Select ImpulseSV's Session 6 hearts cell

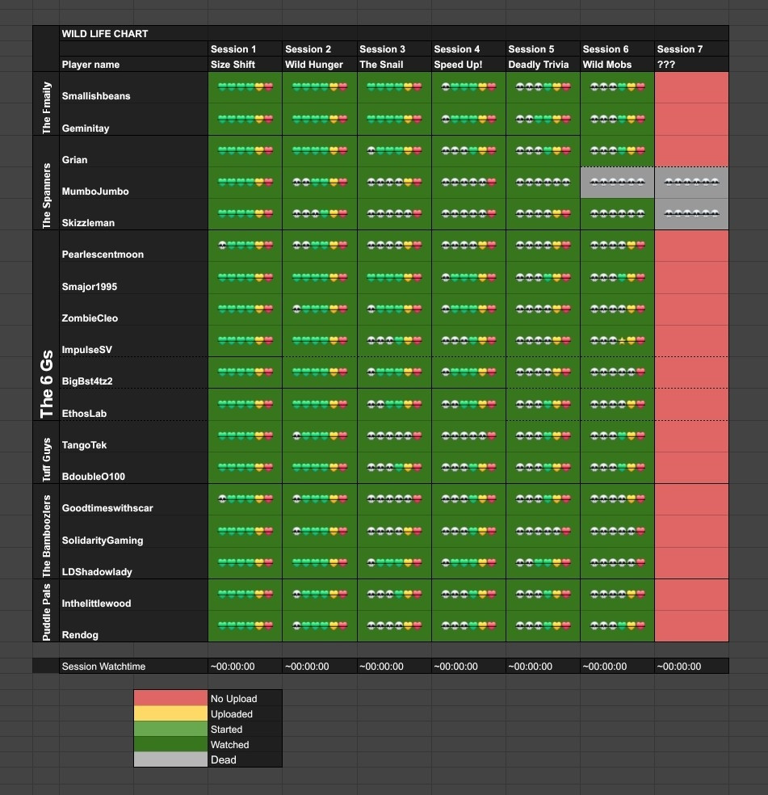pyautogui.click(x=617, y=341)
